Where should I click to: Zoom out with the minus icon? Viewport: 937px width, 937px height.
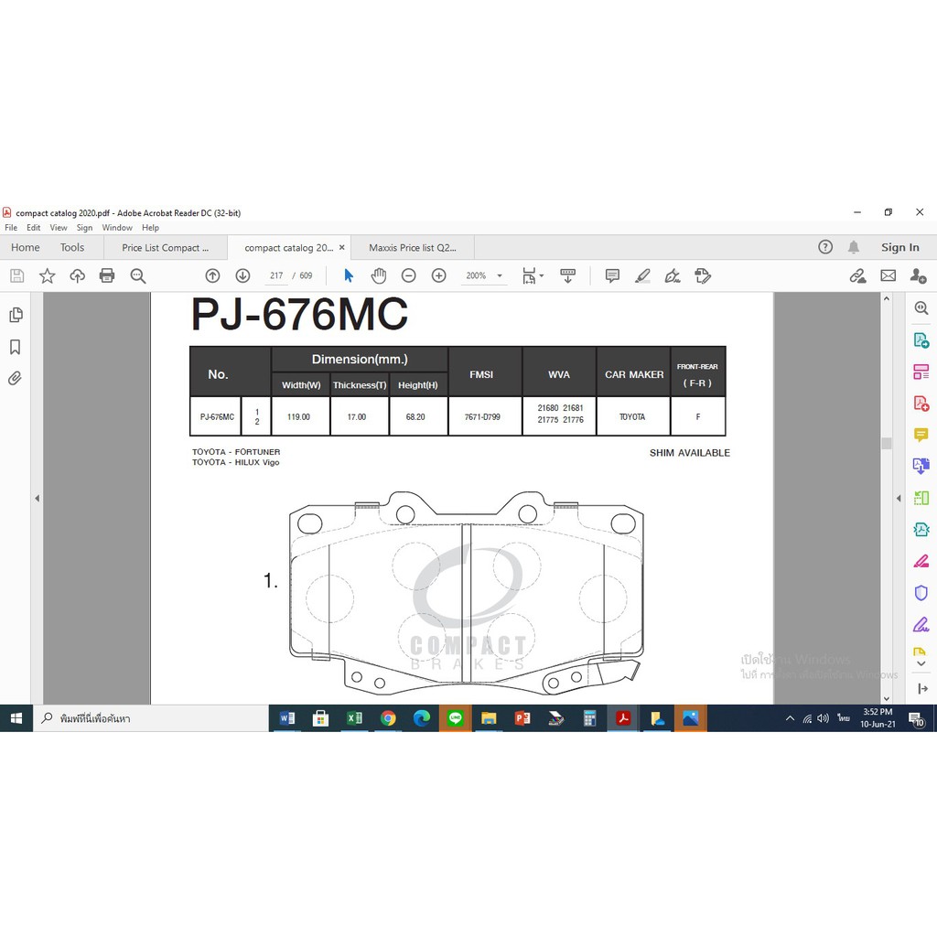[x=409, y=275]
